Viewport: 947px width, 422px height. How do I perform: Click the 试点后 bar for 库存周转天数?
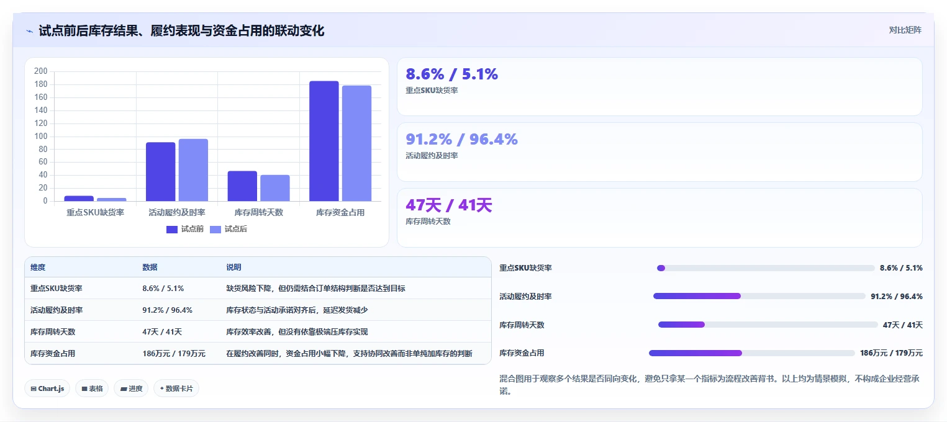tap(275, 188)
